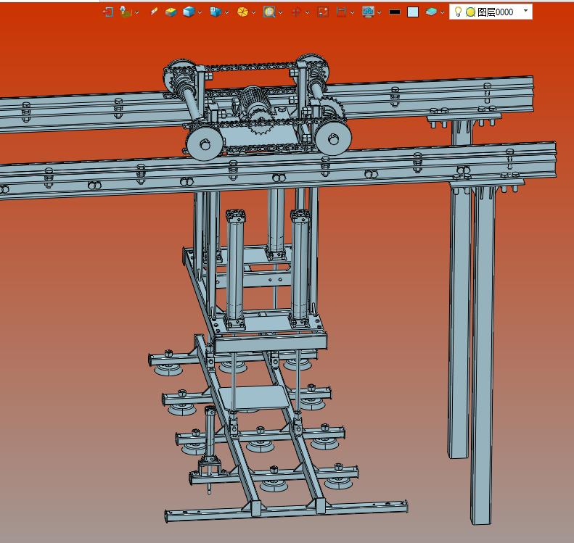The height and width of the screenshot is (543, 574).
Task: Activate the magnifier zoom icon
Action: [x=269, y=12]
